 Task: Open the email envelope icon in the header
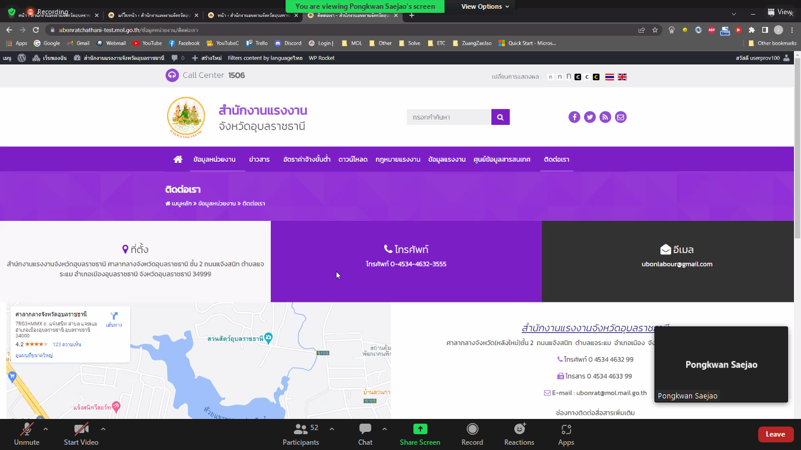pyautogui.click(x=620, y=117)
